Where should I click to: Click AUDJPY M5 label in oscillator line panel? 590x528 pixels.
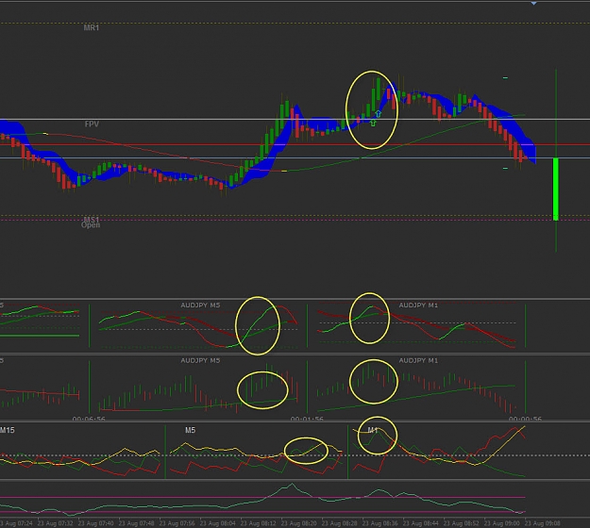[x=200, y=305]
